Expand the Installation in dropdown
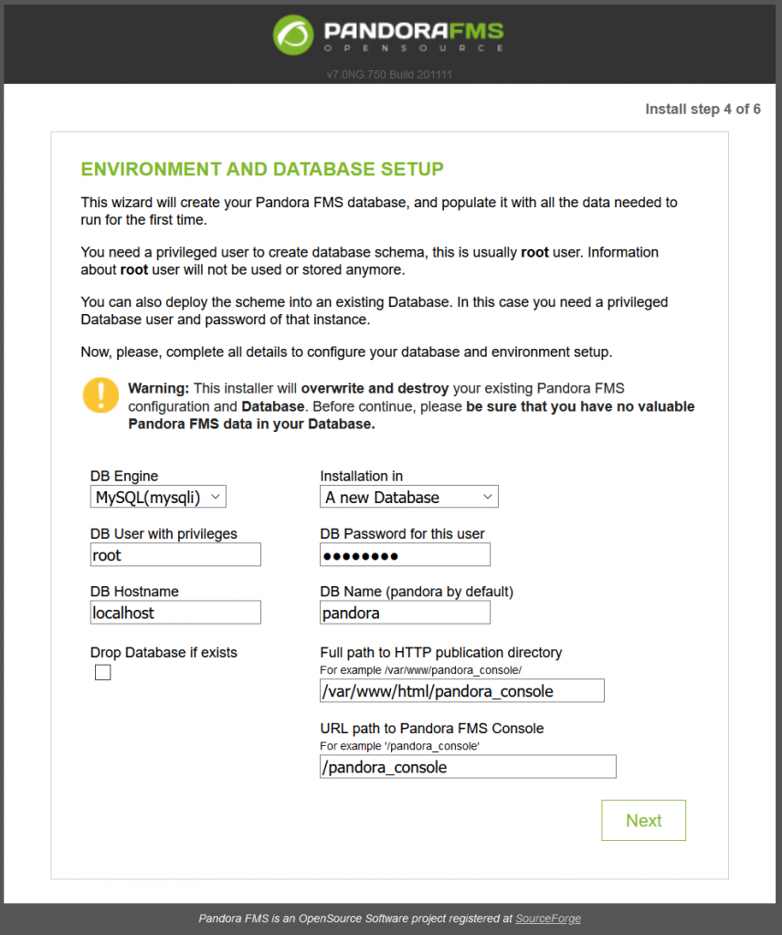The image size is (782, 935). coord(408,497)
